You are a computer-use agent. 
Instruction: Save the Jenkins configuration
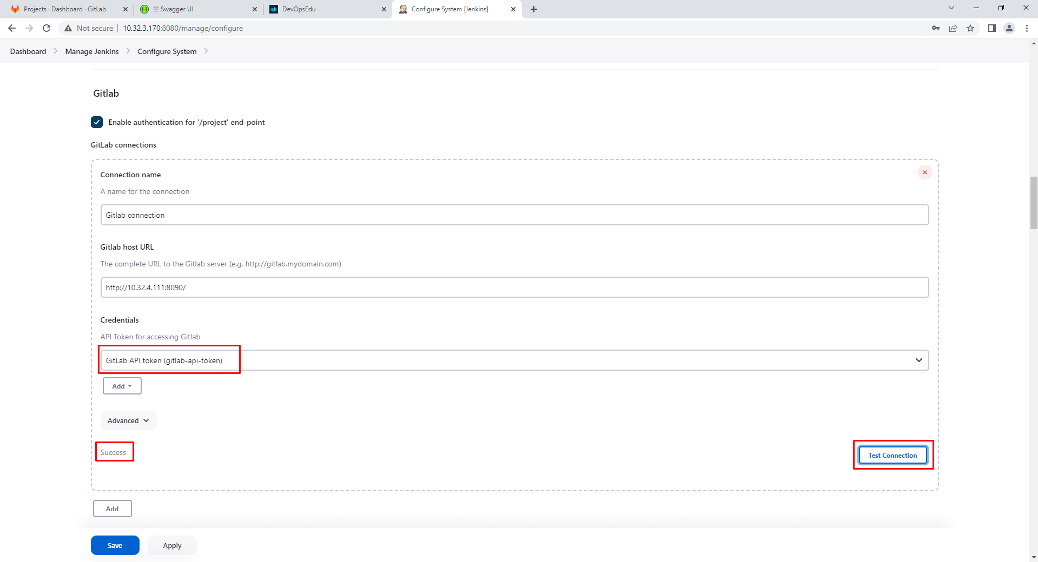115,545
